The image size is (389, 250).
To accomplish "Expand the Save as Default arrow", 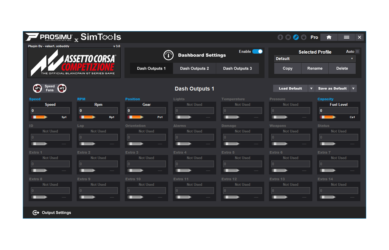I will [x=353, y=88].
